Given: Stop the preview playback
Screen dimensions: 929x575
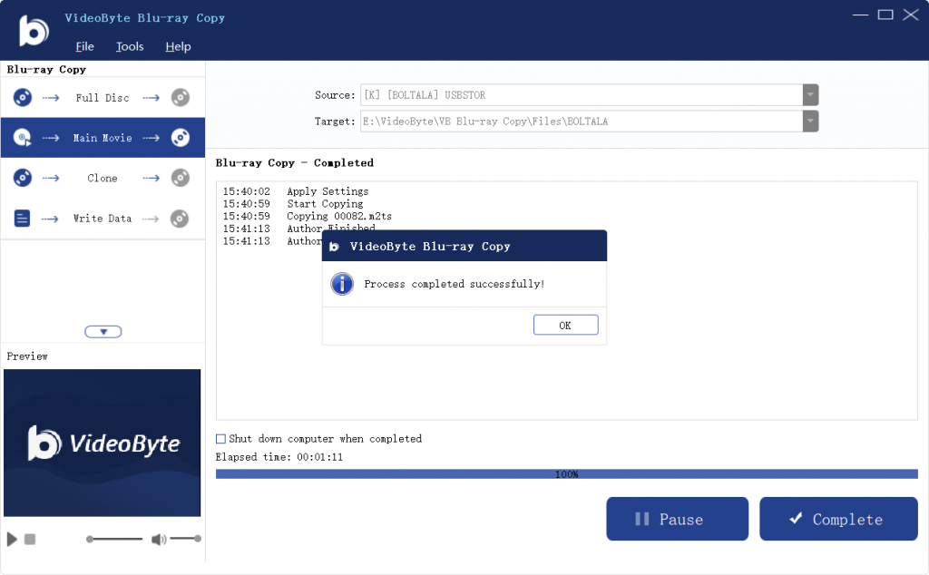Looking at the screenshot, I should 30,539.
